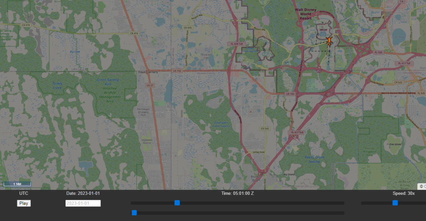
Task: Click the lower FL 417 Toll shield
Action: click(x=297, y=132)
